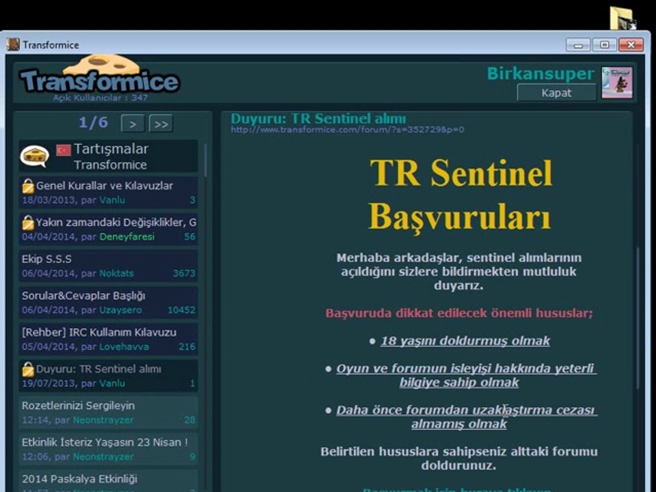The height and width of the screenshot is (492, 656).
Task: Click the Transformice logo with cheese
Action: [x=100, y=74]
